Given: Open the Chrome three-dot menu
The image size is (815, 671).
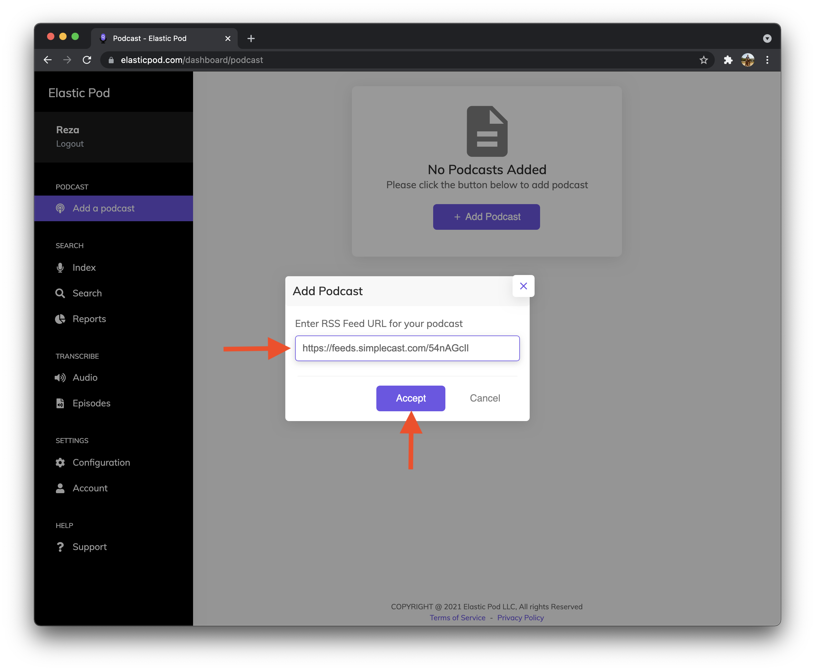Looking at the screenshot, I should pos(767,60).
